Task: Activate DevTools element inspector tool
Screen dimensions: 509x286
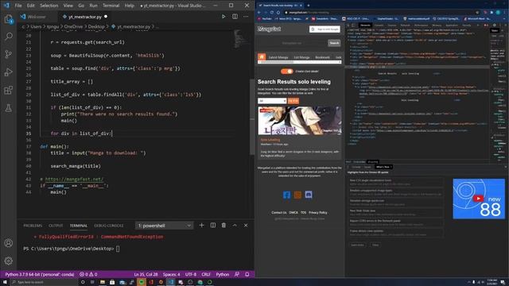Action: tap(348, 25)
